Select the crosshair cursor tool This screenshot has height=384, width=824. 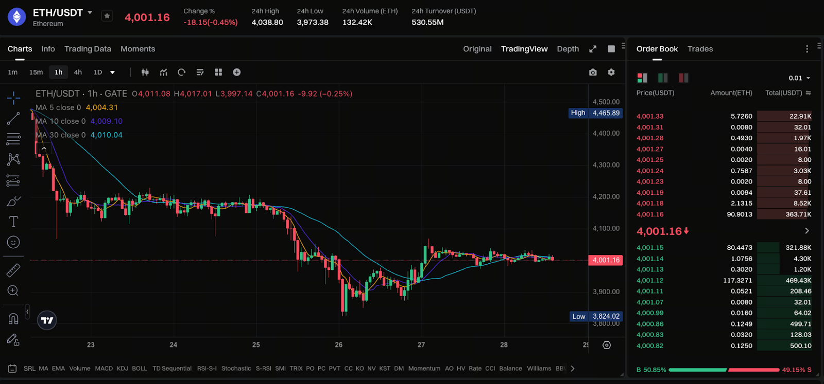click(x=13, y=98)
